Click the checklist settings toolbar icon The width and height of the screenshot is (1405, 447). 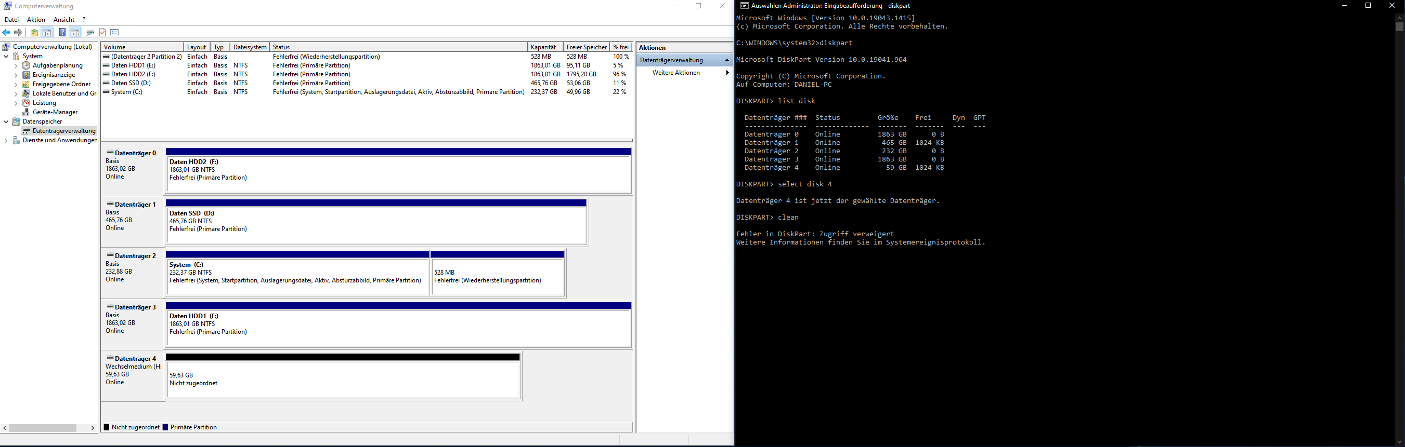(x=114, y=33)
